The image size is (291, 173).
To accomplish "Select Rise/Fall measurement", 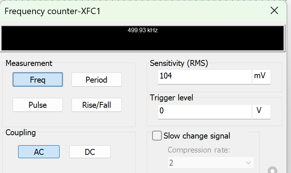I will 96,105.
